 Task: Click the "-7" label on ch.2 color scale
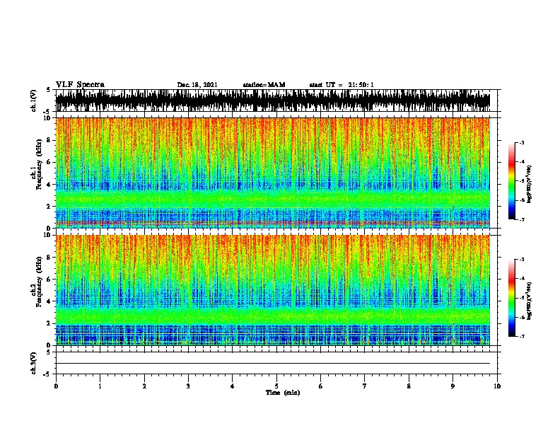(x=521, y=336)
